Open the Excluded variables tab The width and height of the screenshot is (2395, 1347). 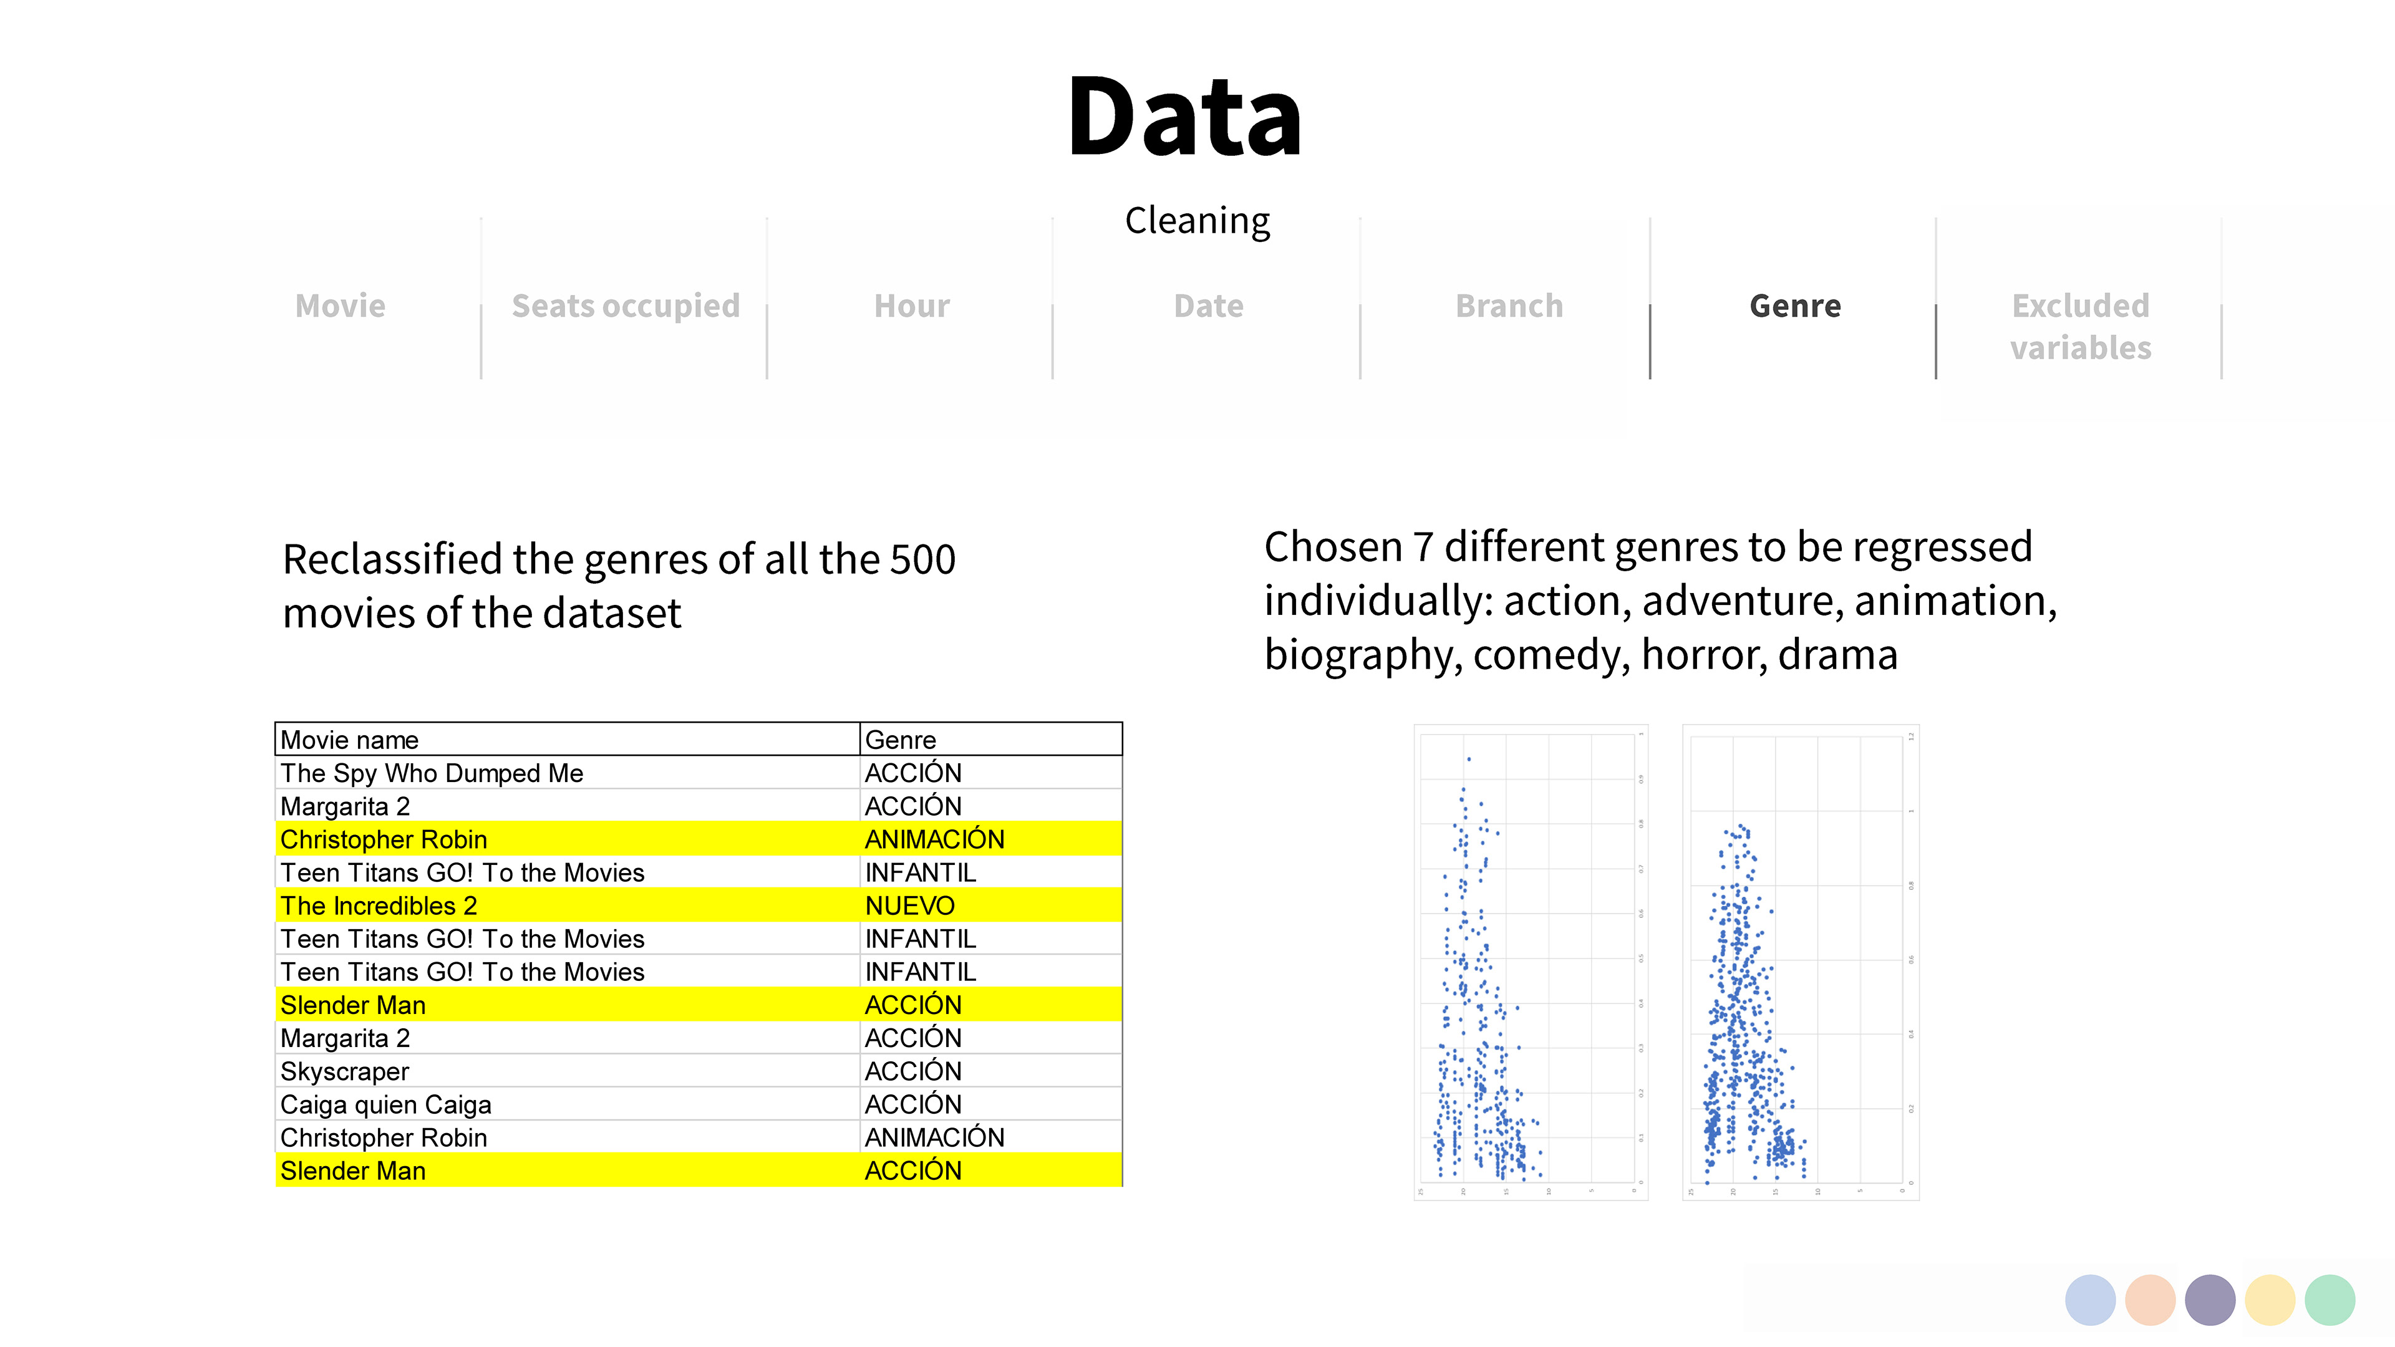pyautogui.click(x=2080, y=326)
